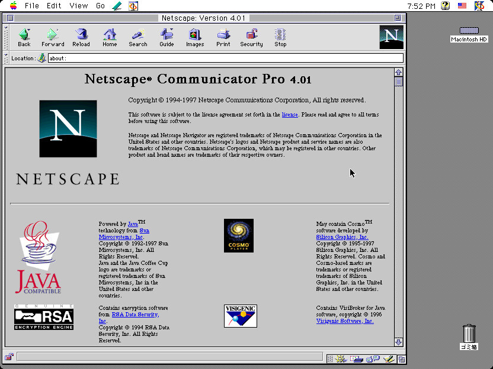Click the Back toolbar button
Image resolution: width=493 pixels, height=369 pixels.
(24, 37)
